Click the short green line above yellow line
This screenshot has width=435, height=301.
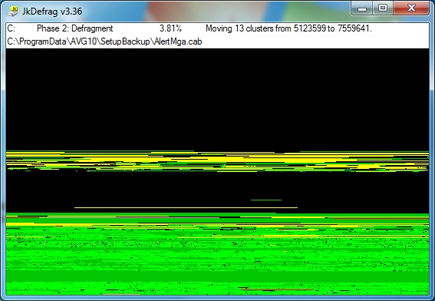point(266,200)
